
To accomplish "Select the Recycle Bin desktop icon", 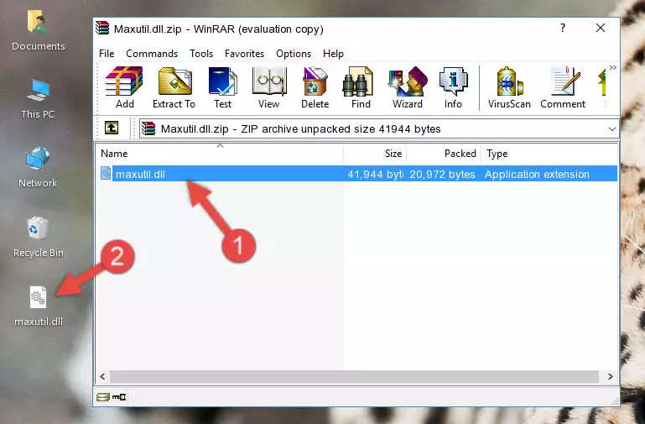I will click(38, 237).
